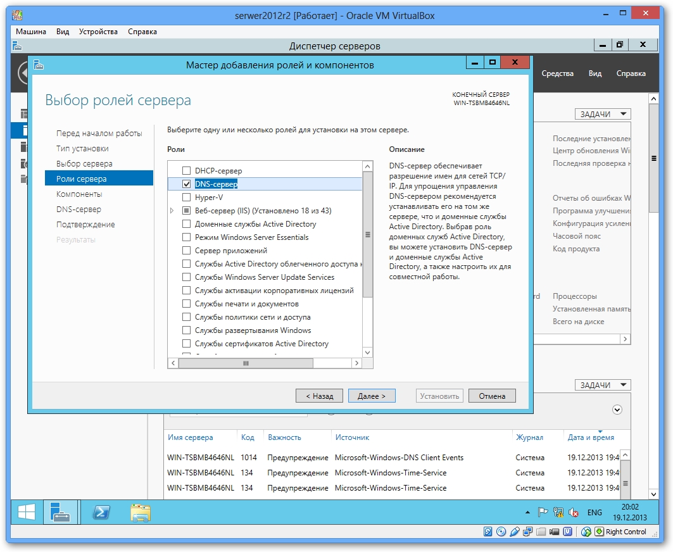Open Server Manager Вид menu
The width and height of the screenshot is (673, 552).
(x=595, y=73)
